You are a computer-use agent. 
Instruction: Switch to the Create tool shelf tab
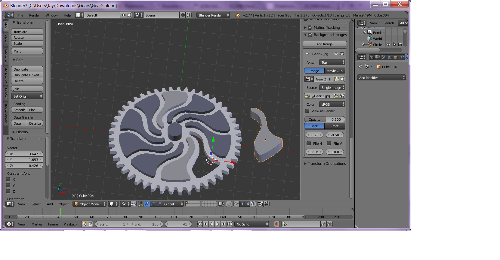pos(6,39)
